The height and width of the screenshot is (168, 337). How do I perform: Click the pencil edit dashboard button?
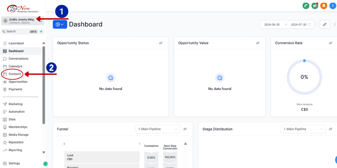325,25
